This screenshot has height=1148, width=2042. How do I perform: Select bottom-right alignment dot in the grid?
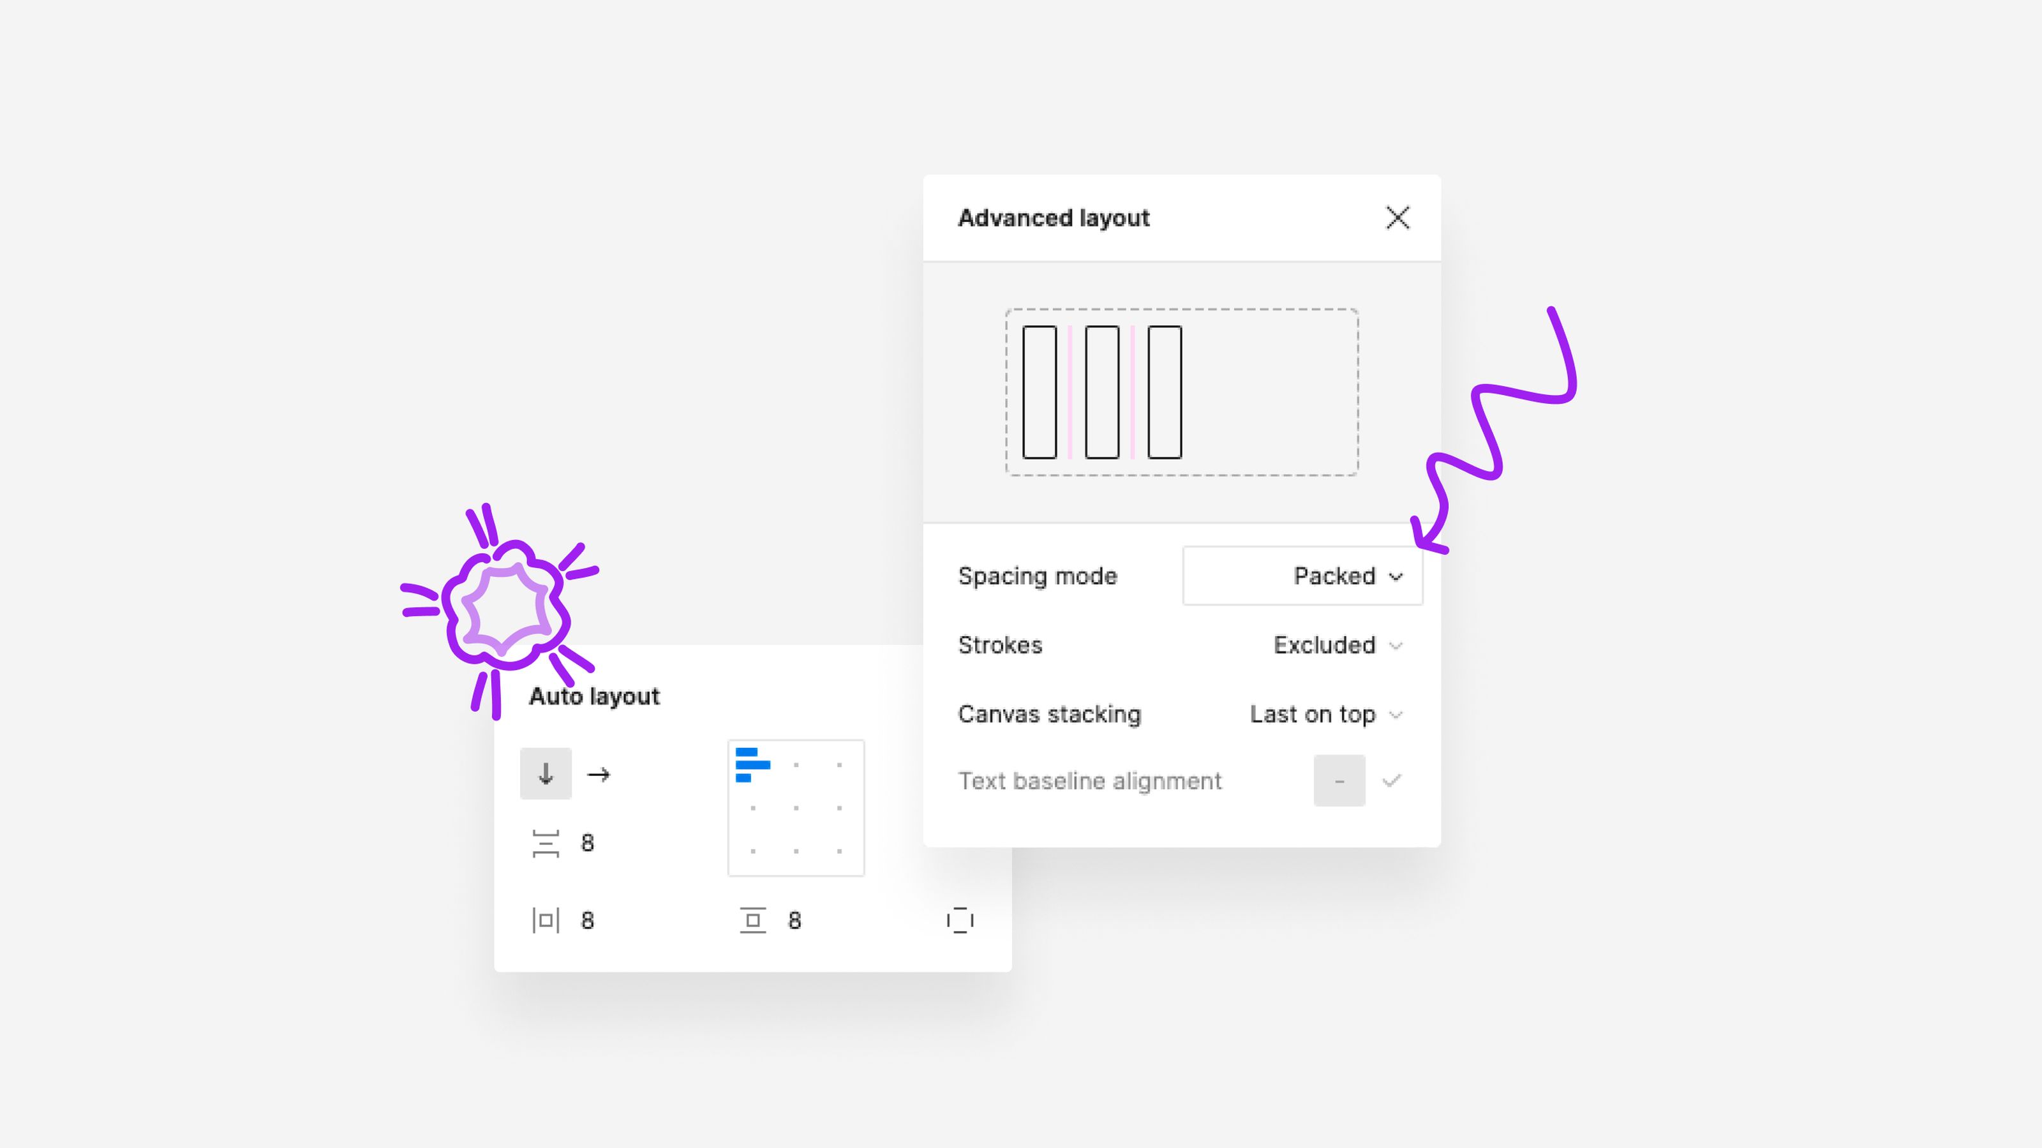[838, 851]
